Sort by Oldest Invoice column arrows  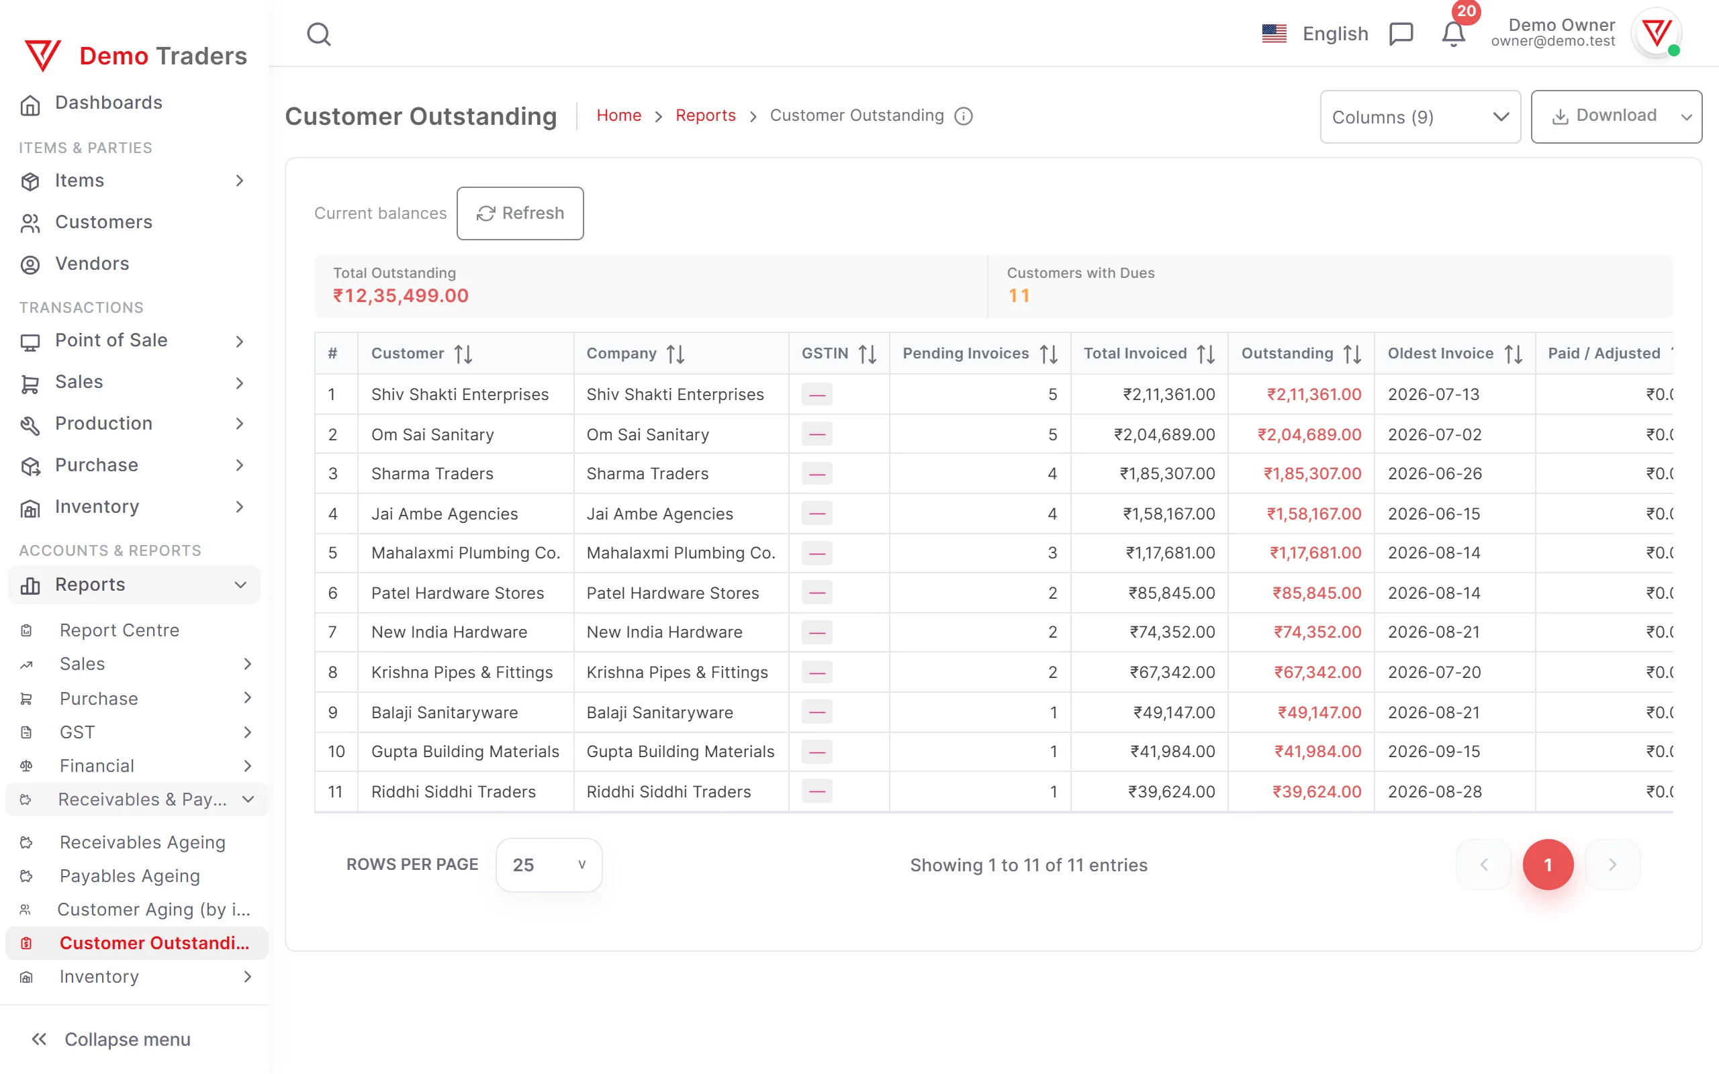pyautogui.click(x=1514, y=354)
